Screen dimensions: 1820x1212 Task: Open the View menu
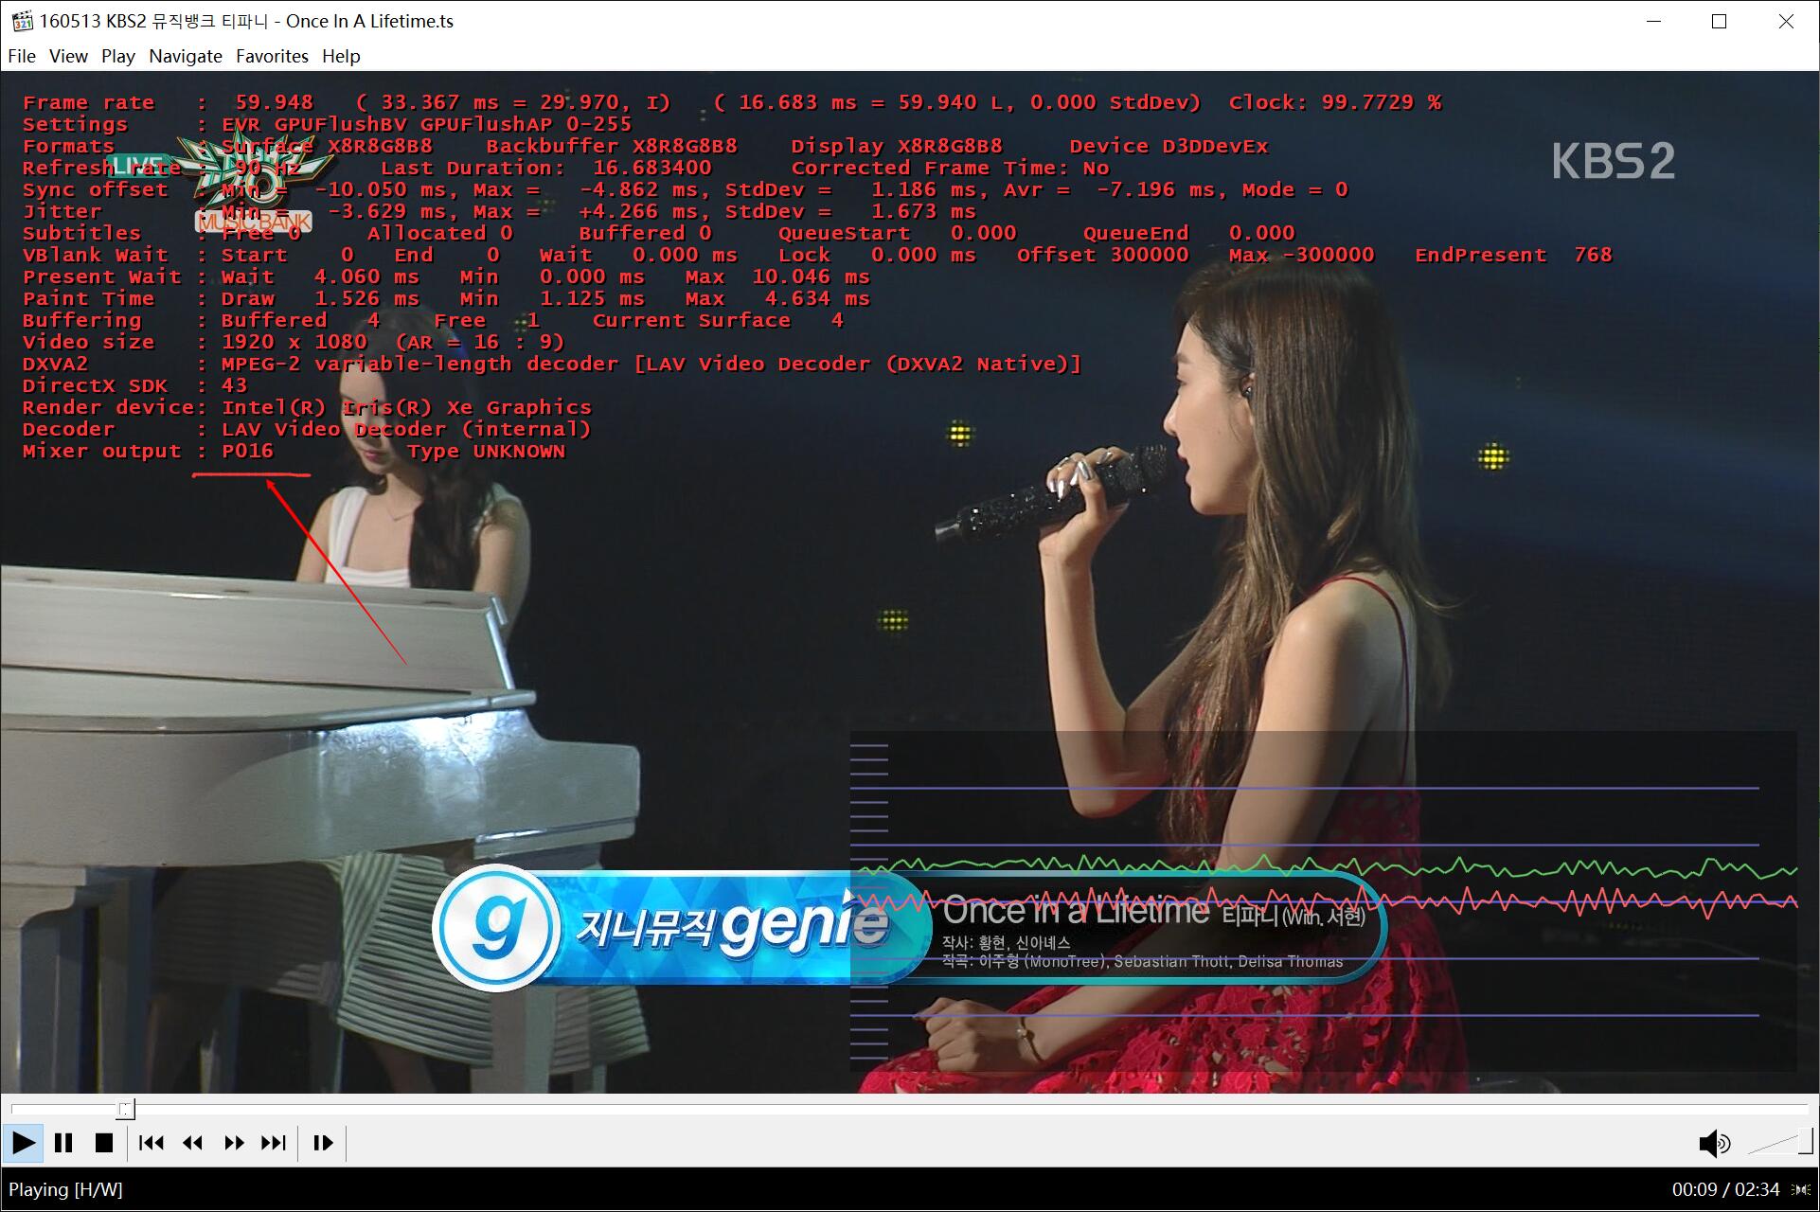tap(68, 56)
